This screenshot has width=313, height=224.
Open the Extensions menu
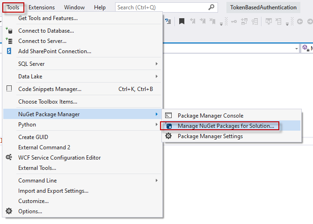coord(42,7)
